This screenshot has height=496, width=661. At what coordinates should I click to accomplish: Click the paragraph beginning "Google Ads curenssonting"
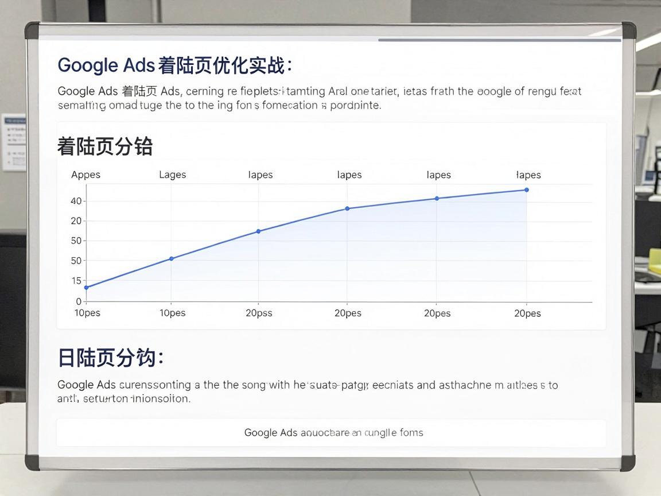pyautogui.click(x=308, y=392)
